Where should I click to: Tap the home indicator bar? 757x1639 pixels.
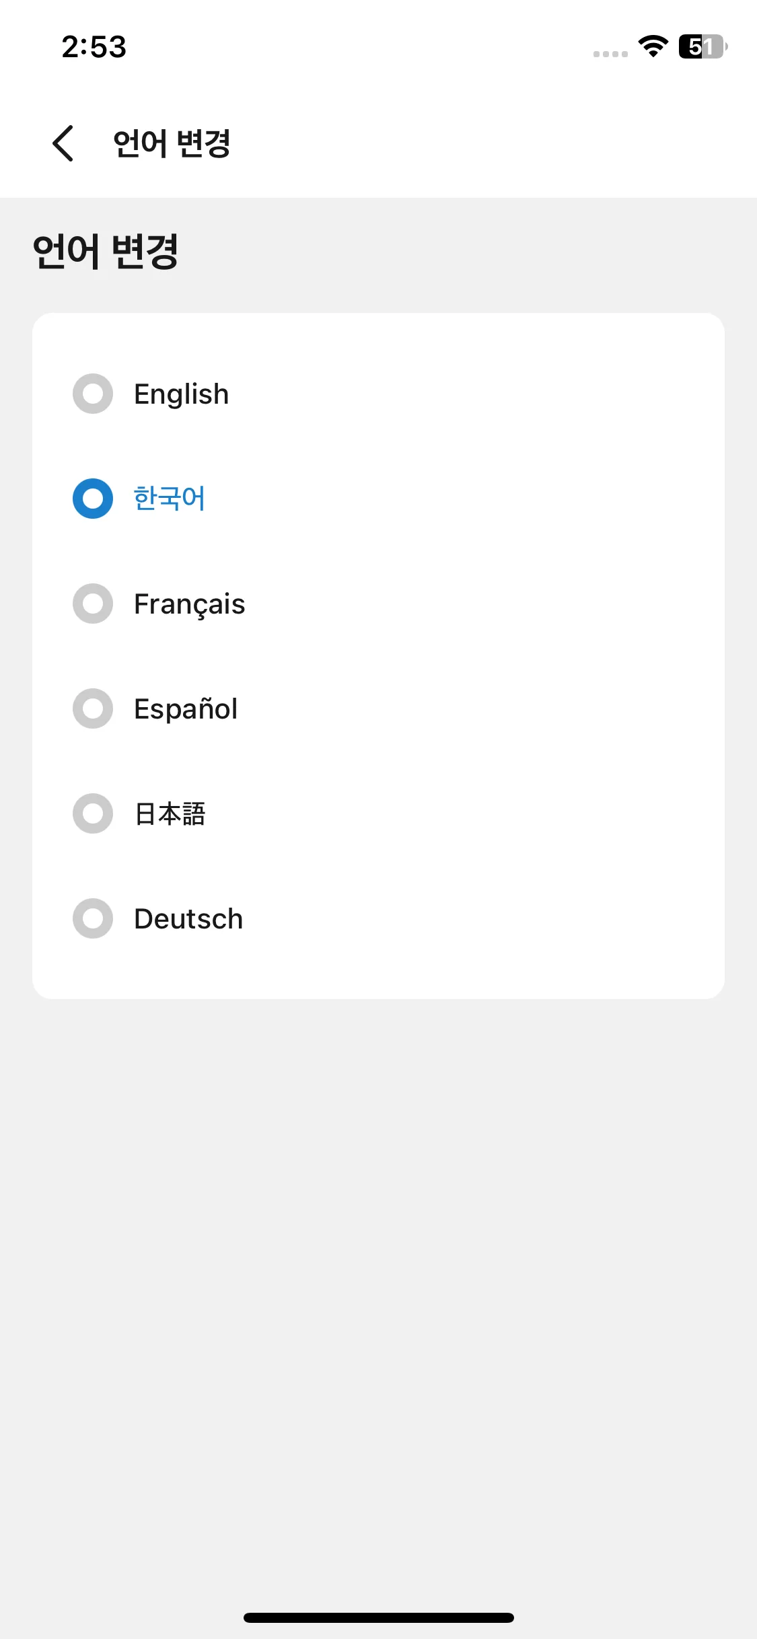click(379, 1617)
